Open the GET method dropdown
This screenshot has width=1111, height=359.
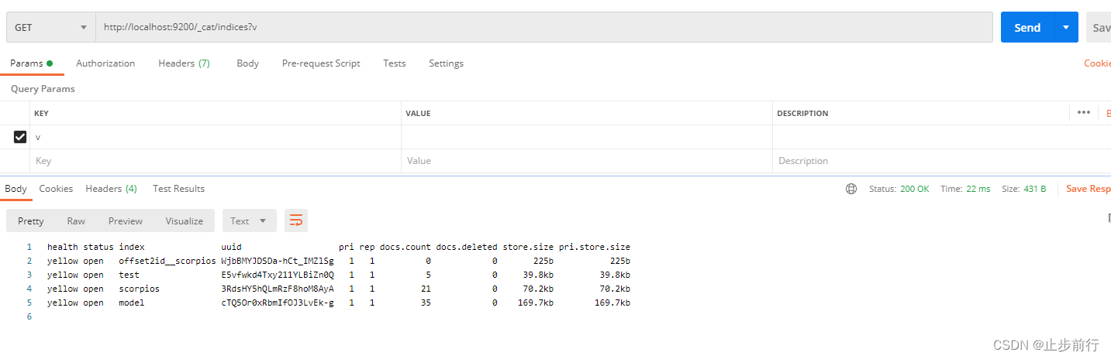coord(50,27)
